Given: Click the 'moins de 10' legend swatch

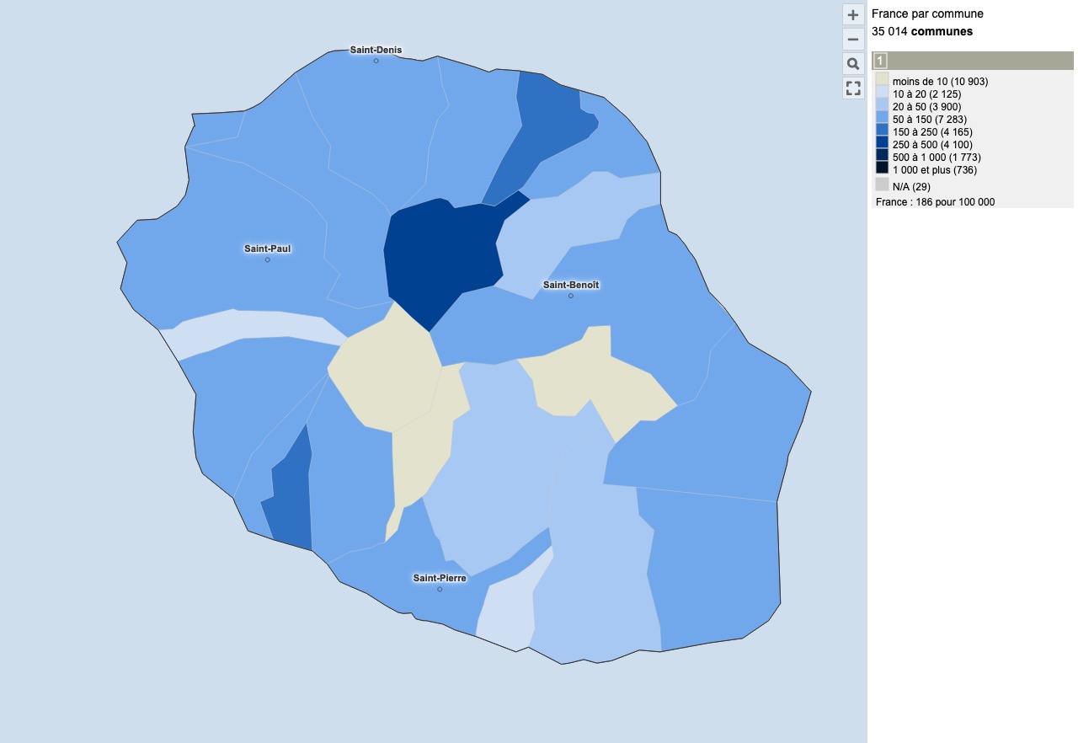Looking at the screenshot, I should point(882,81).
